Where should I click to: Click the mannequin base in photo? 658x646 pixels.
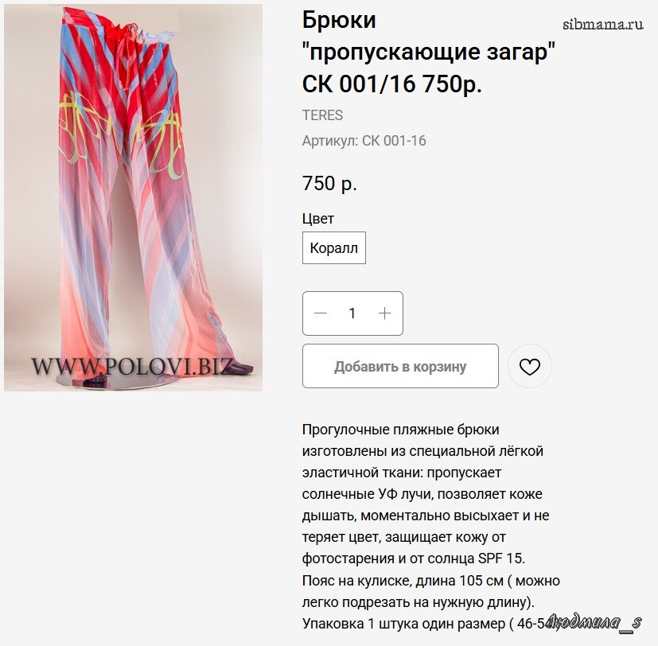(x=119, y=380)
